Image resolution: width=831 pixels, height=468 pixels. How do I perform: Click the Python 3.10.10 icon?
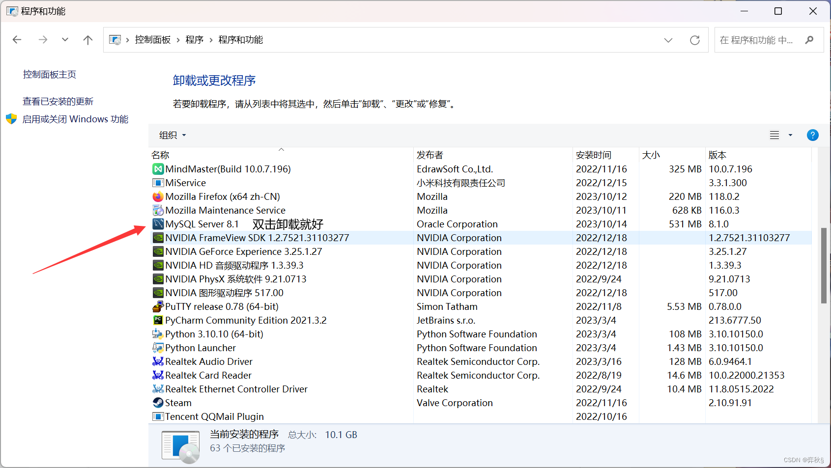click(158, 334)
